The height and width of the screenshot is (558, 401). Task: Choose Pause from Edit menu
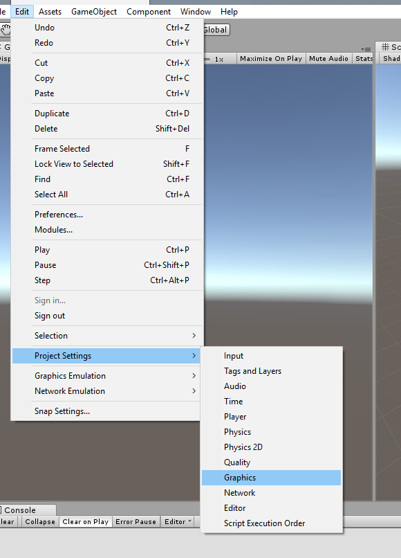[107, 265]
